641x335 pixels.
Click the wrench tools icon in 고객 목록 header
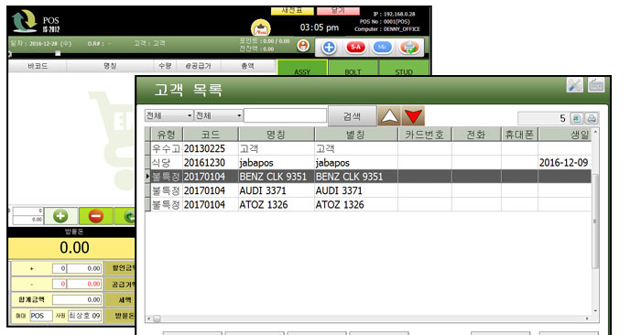574,85
